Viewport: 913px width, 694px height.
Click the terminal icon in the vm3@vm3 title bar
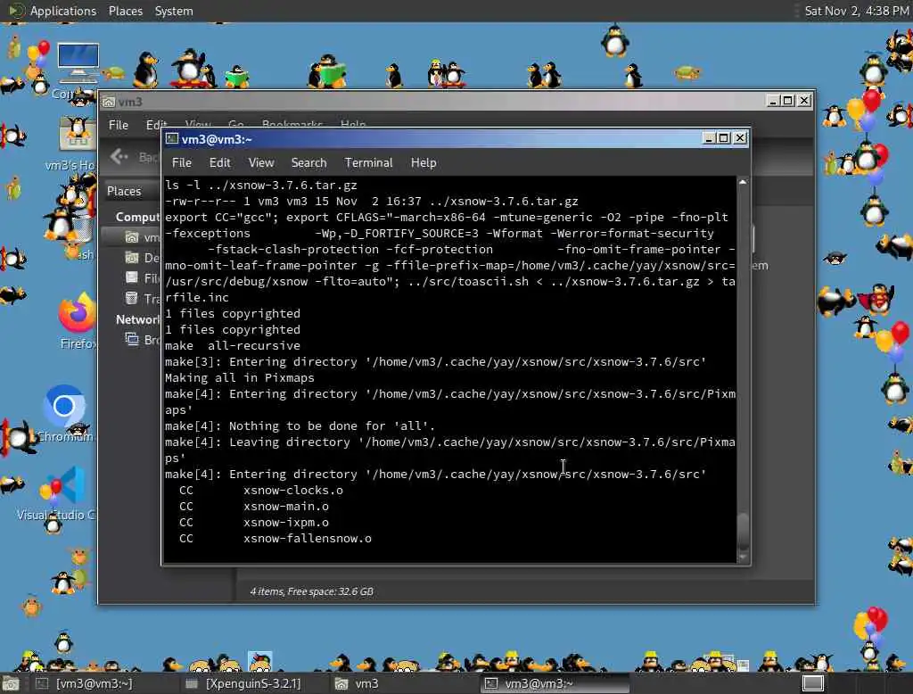[x=171, y=138]
